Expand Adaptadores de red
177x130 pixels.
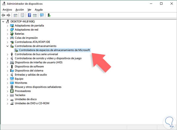point(7,30)
